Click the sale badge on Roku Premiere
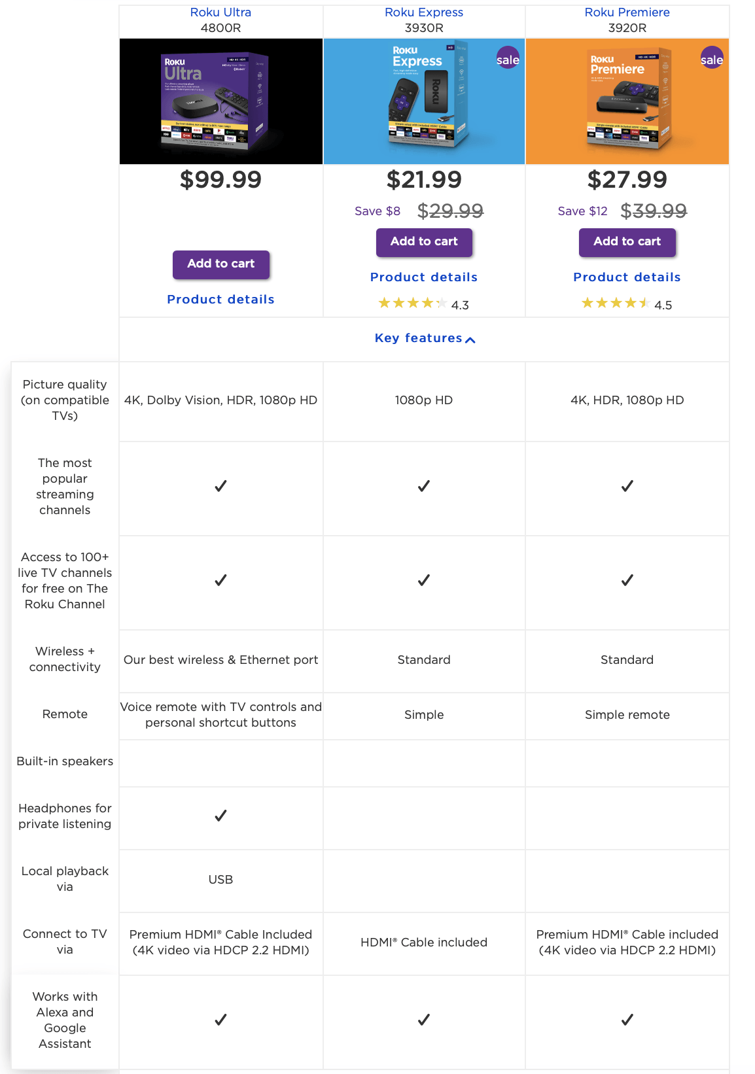The width and height of the screenshot is (755, 1074). pos(711,59)
